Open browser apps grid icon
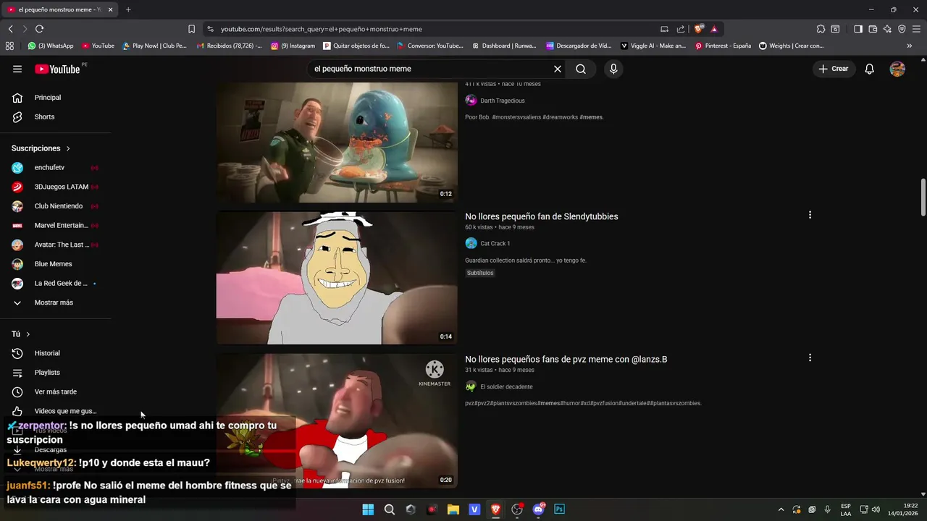 click(9, 46)
